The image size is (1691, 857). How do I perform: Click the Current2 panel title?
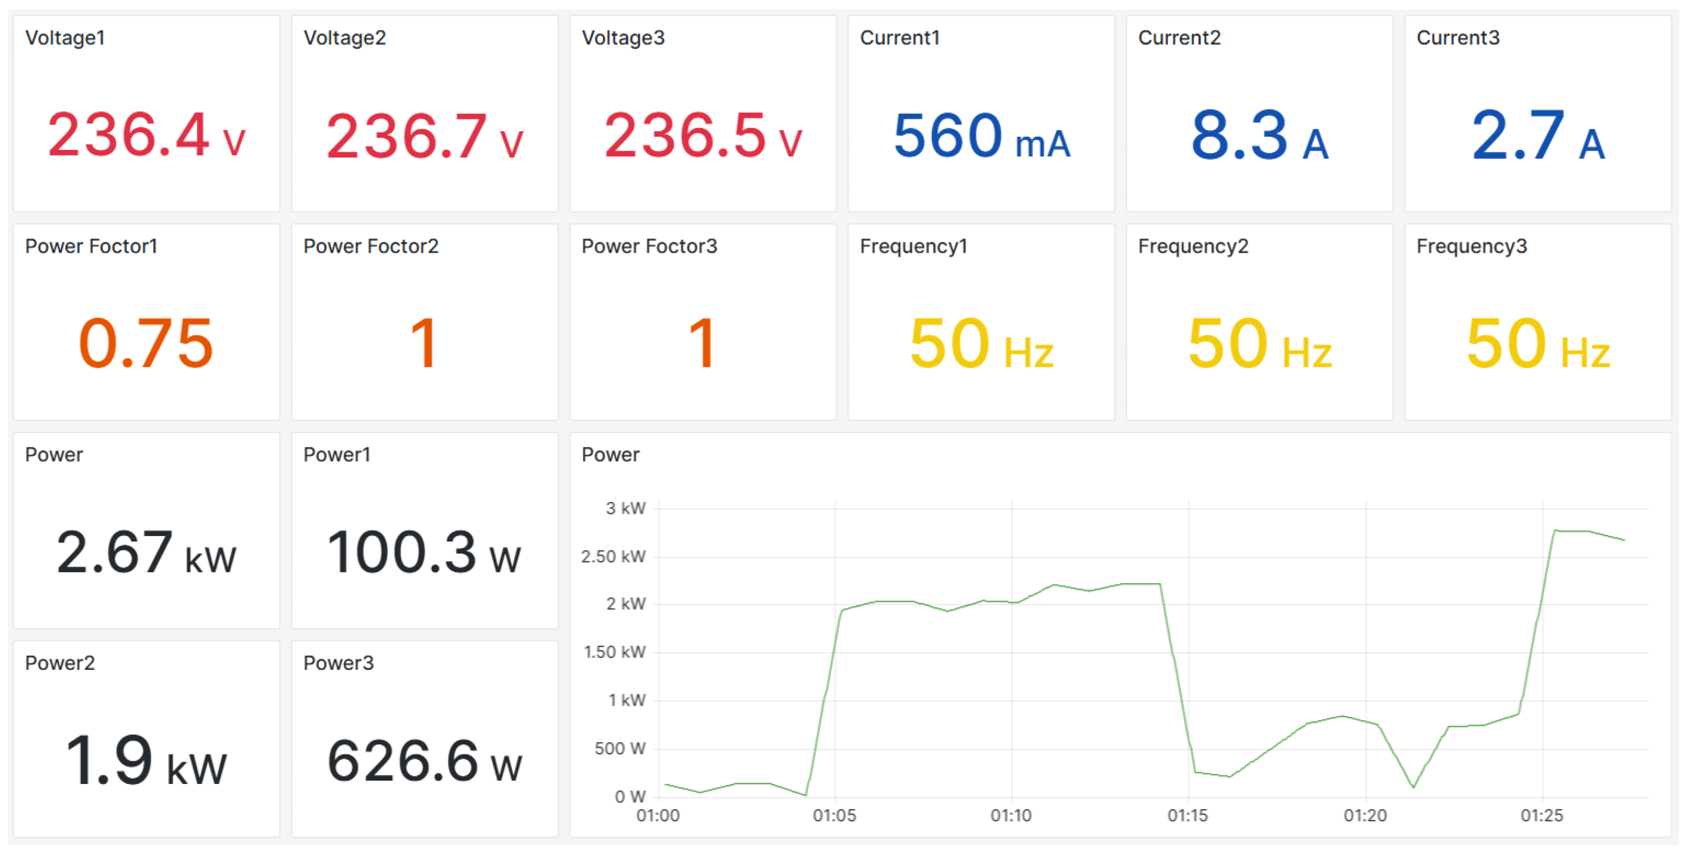click(1180, 38)
